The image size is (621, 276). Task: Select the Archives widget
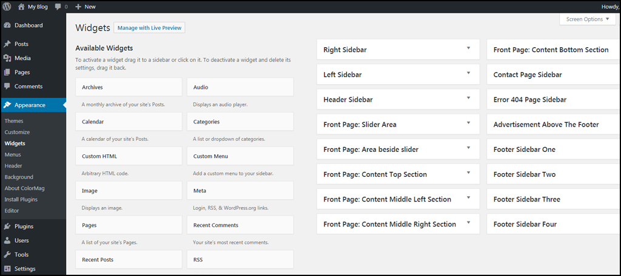click(x=129, y=87)
